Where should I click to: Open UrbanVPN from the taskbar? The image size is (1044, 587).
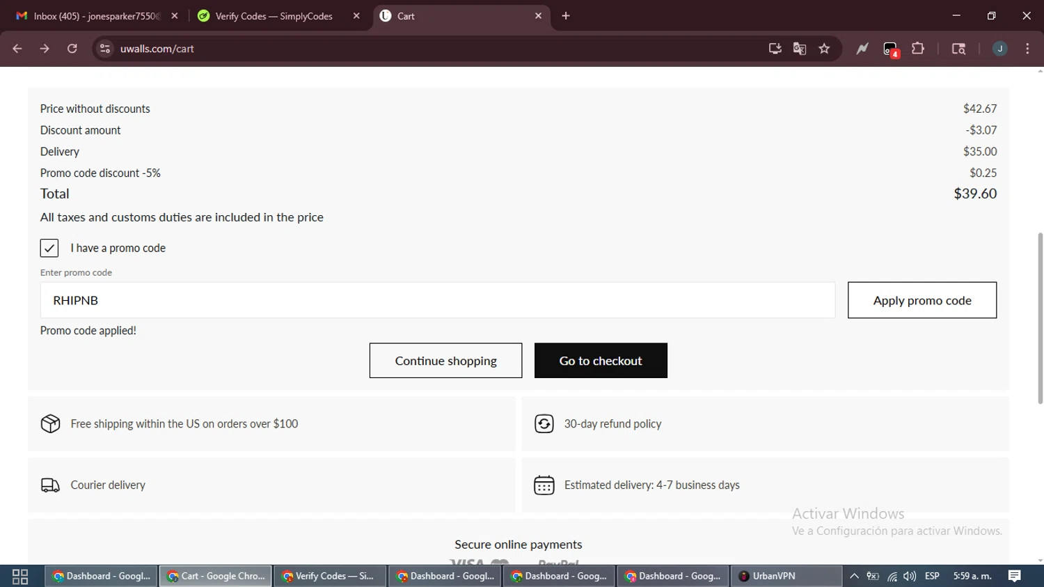point(786,577)
